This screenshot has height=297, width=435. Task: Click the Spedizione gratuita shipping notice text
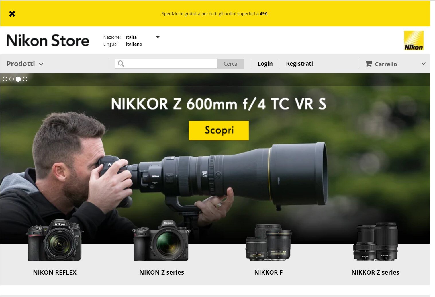[215, 14]
